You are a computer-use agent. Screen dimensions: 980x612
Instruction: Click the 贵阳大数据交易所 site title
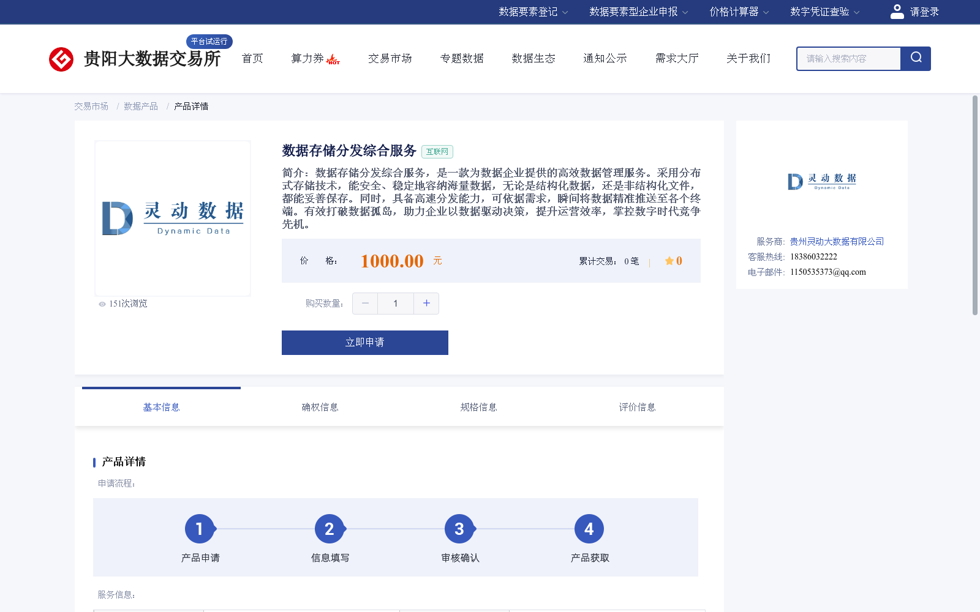tap(152, 59)
